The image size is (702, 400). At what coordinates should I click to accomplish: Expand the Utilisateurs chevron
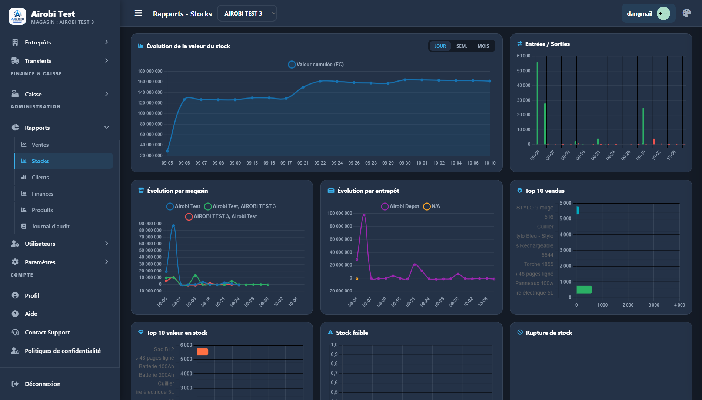pyautogui.click(x=107, y=244)
